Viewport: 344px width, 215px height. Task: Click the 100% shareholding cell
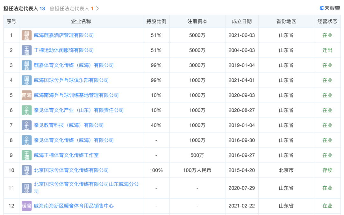(x=156, y=170)
